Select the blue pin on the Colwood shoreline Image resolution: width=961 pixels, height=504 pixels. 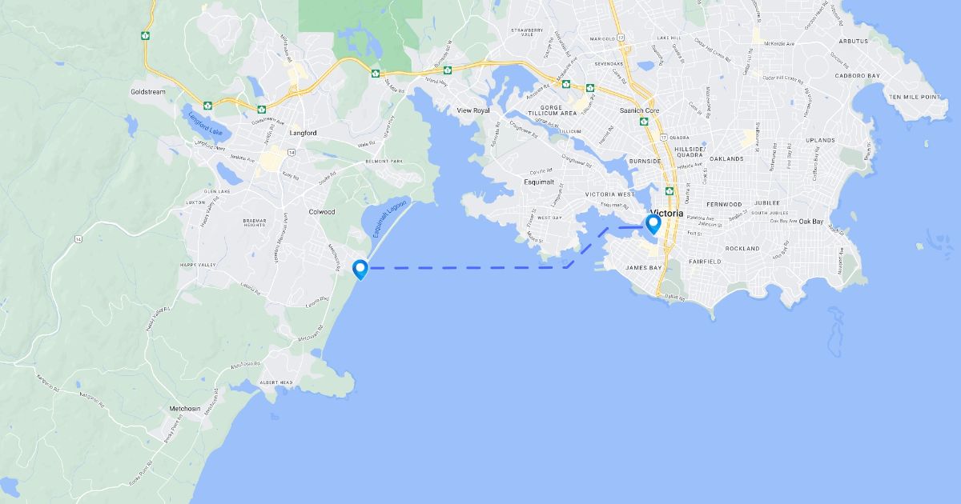[x=360, y=270]
